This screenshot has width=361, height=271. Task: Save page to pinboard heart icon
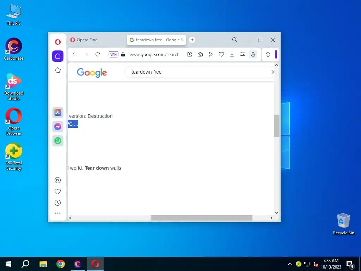point(221,54)
